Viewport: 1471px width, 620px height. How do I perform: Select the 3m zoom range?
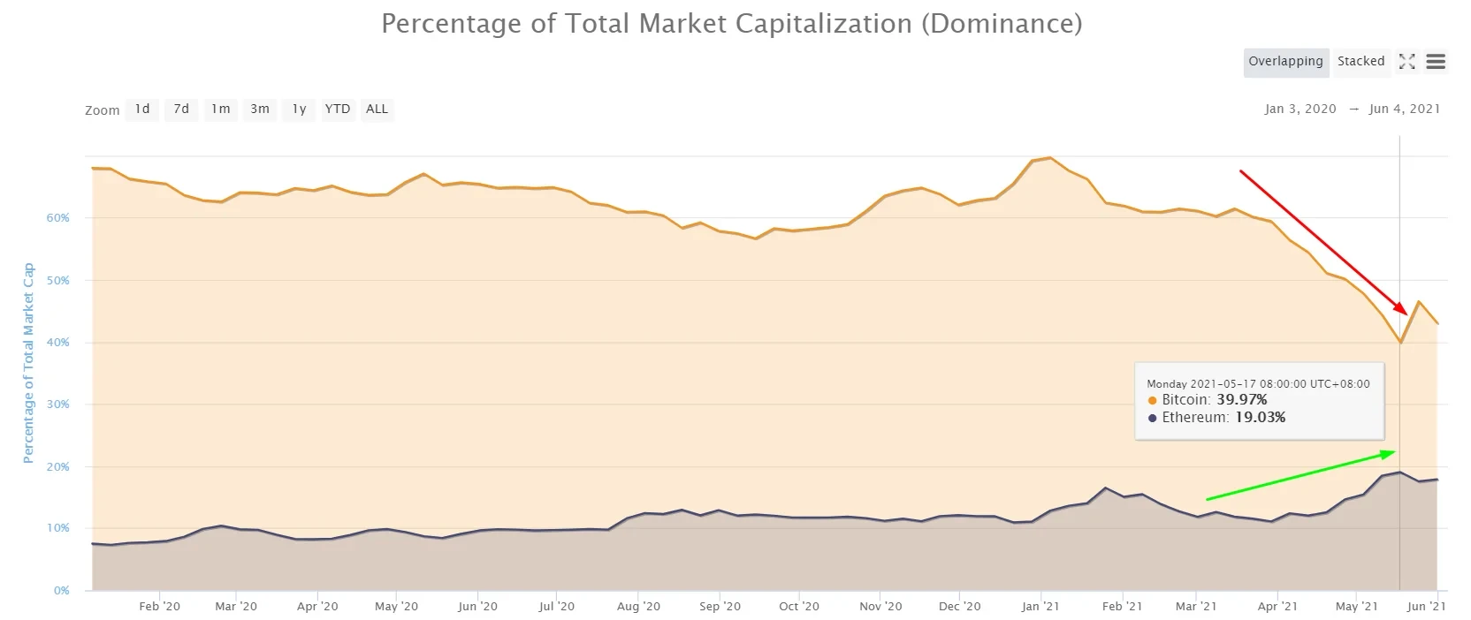click(x=259, y=109)
